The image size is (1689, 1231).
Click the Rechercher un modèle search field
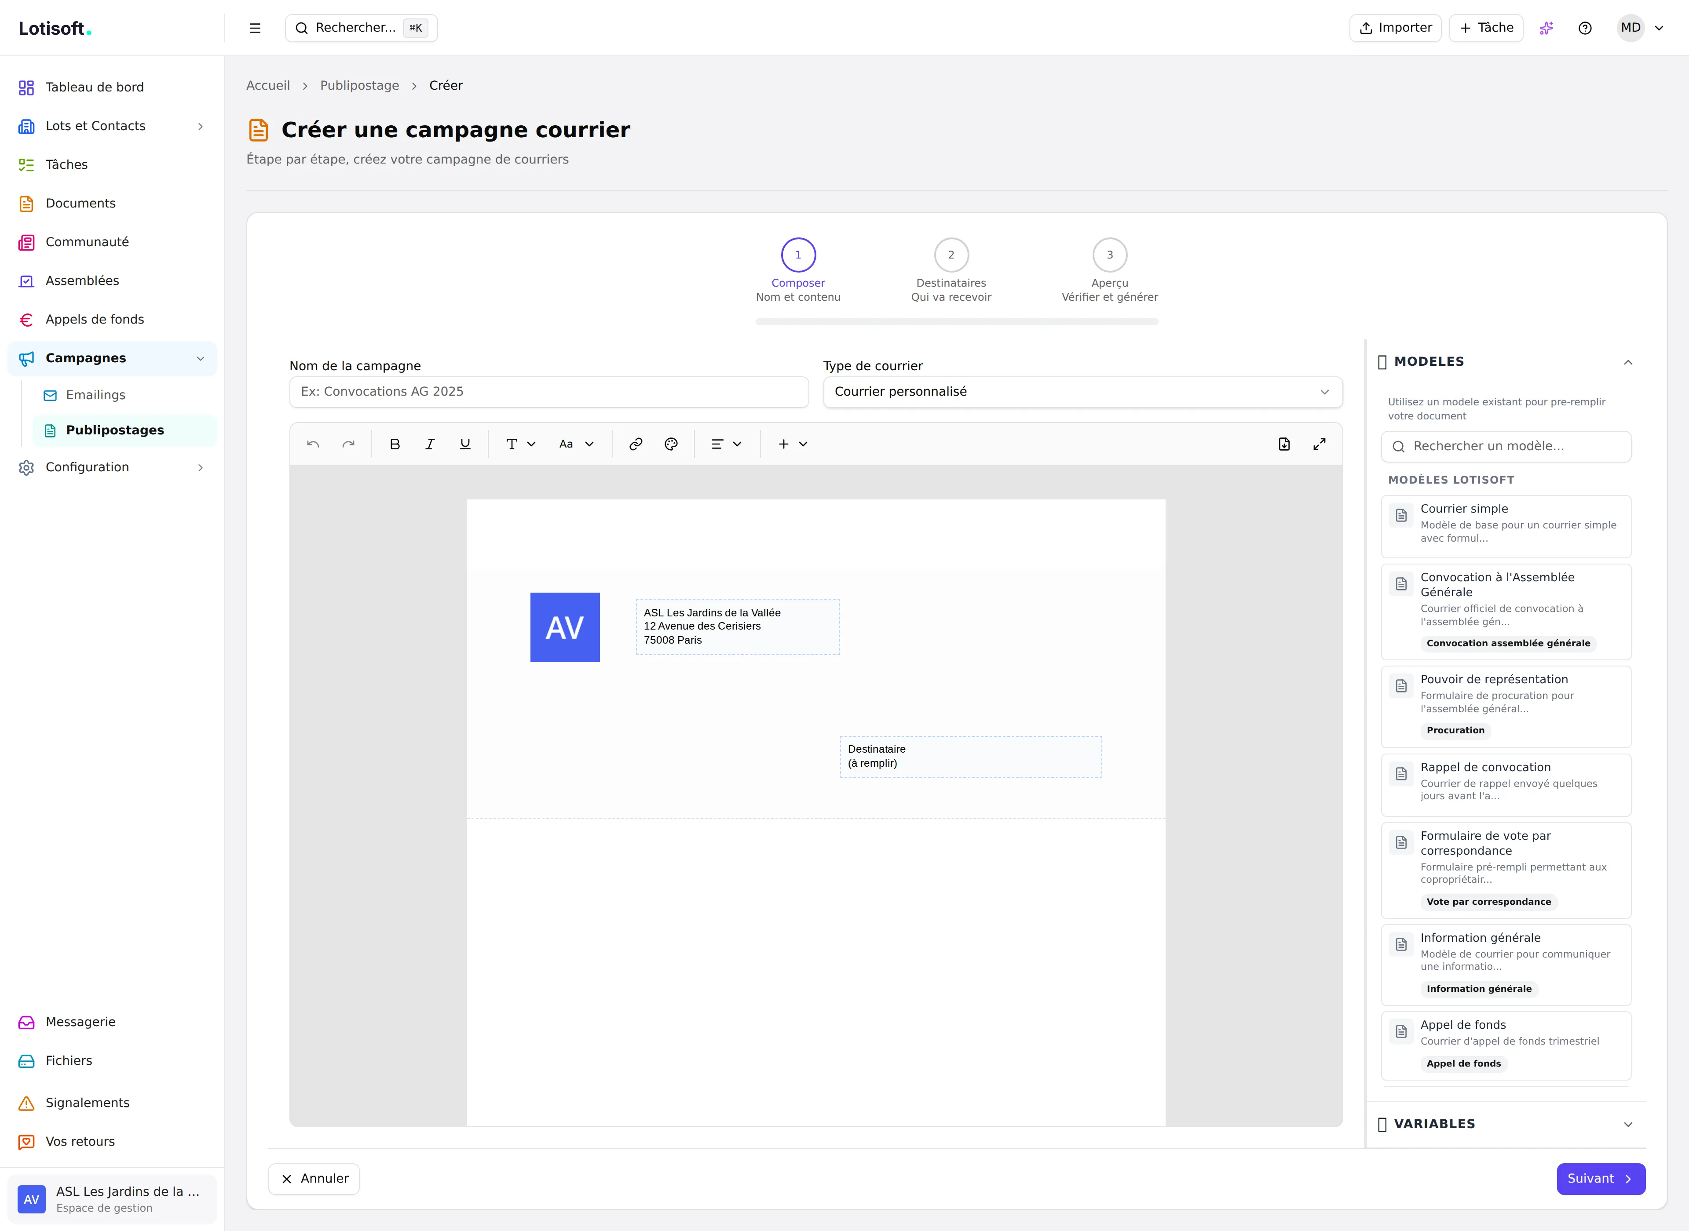point(1506,446)
